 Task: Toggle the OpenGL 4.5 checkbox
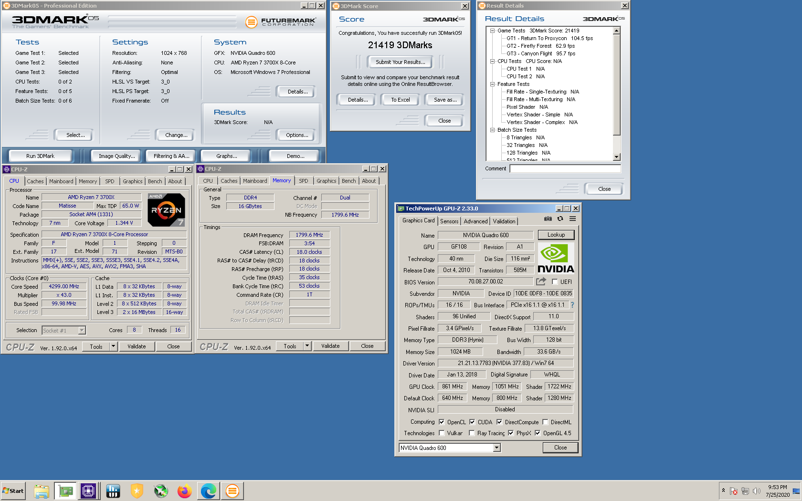(x=538, y=433)
